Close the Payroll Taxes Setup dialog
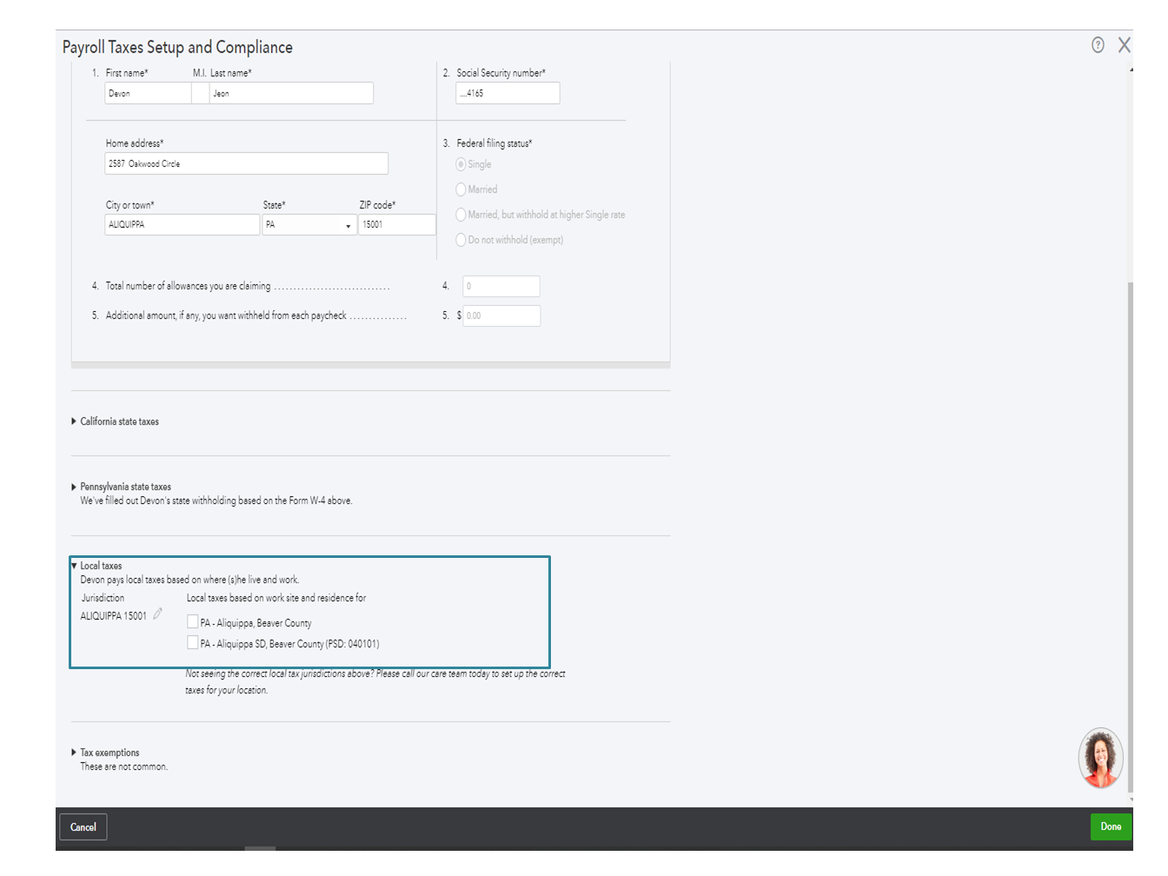Screen dimensions: 1168x876 click(x=1125, y=45)
